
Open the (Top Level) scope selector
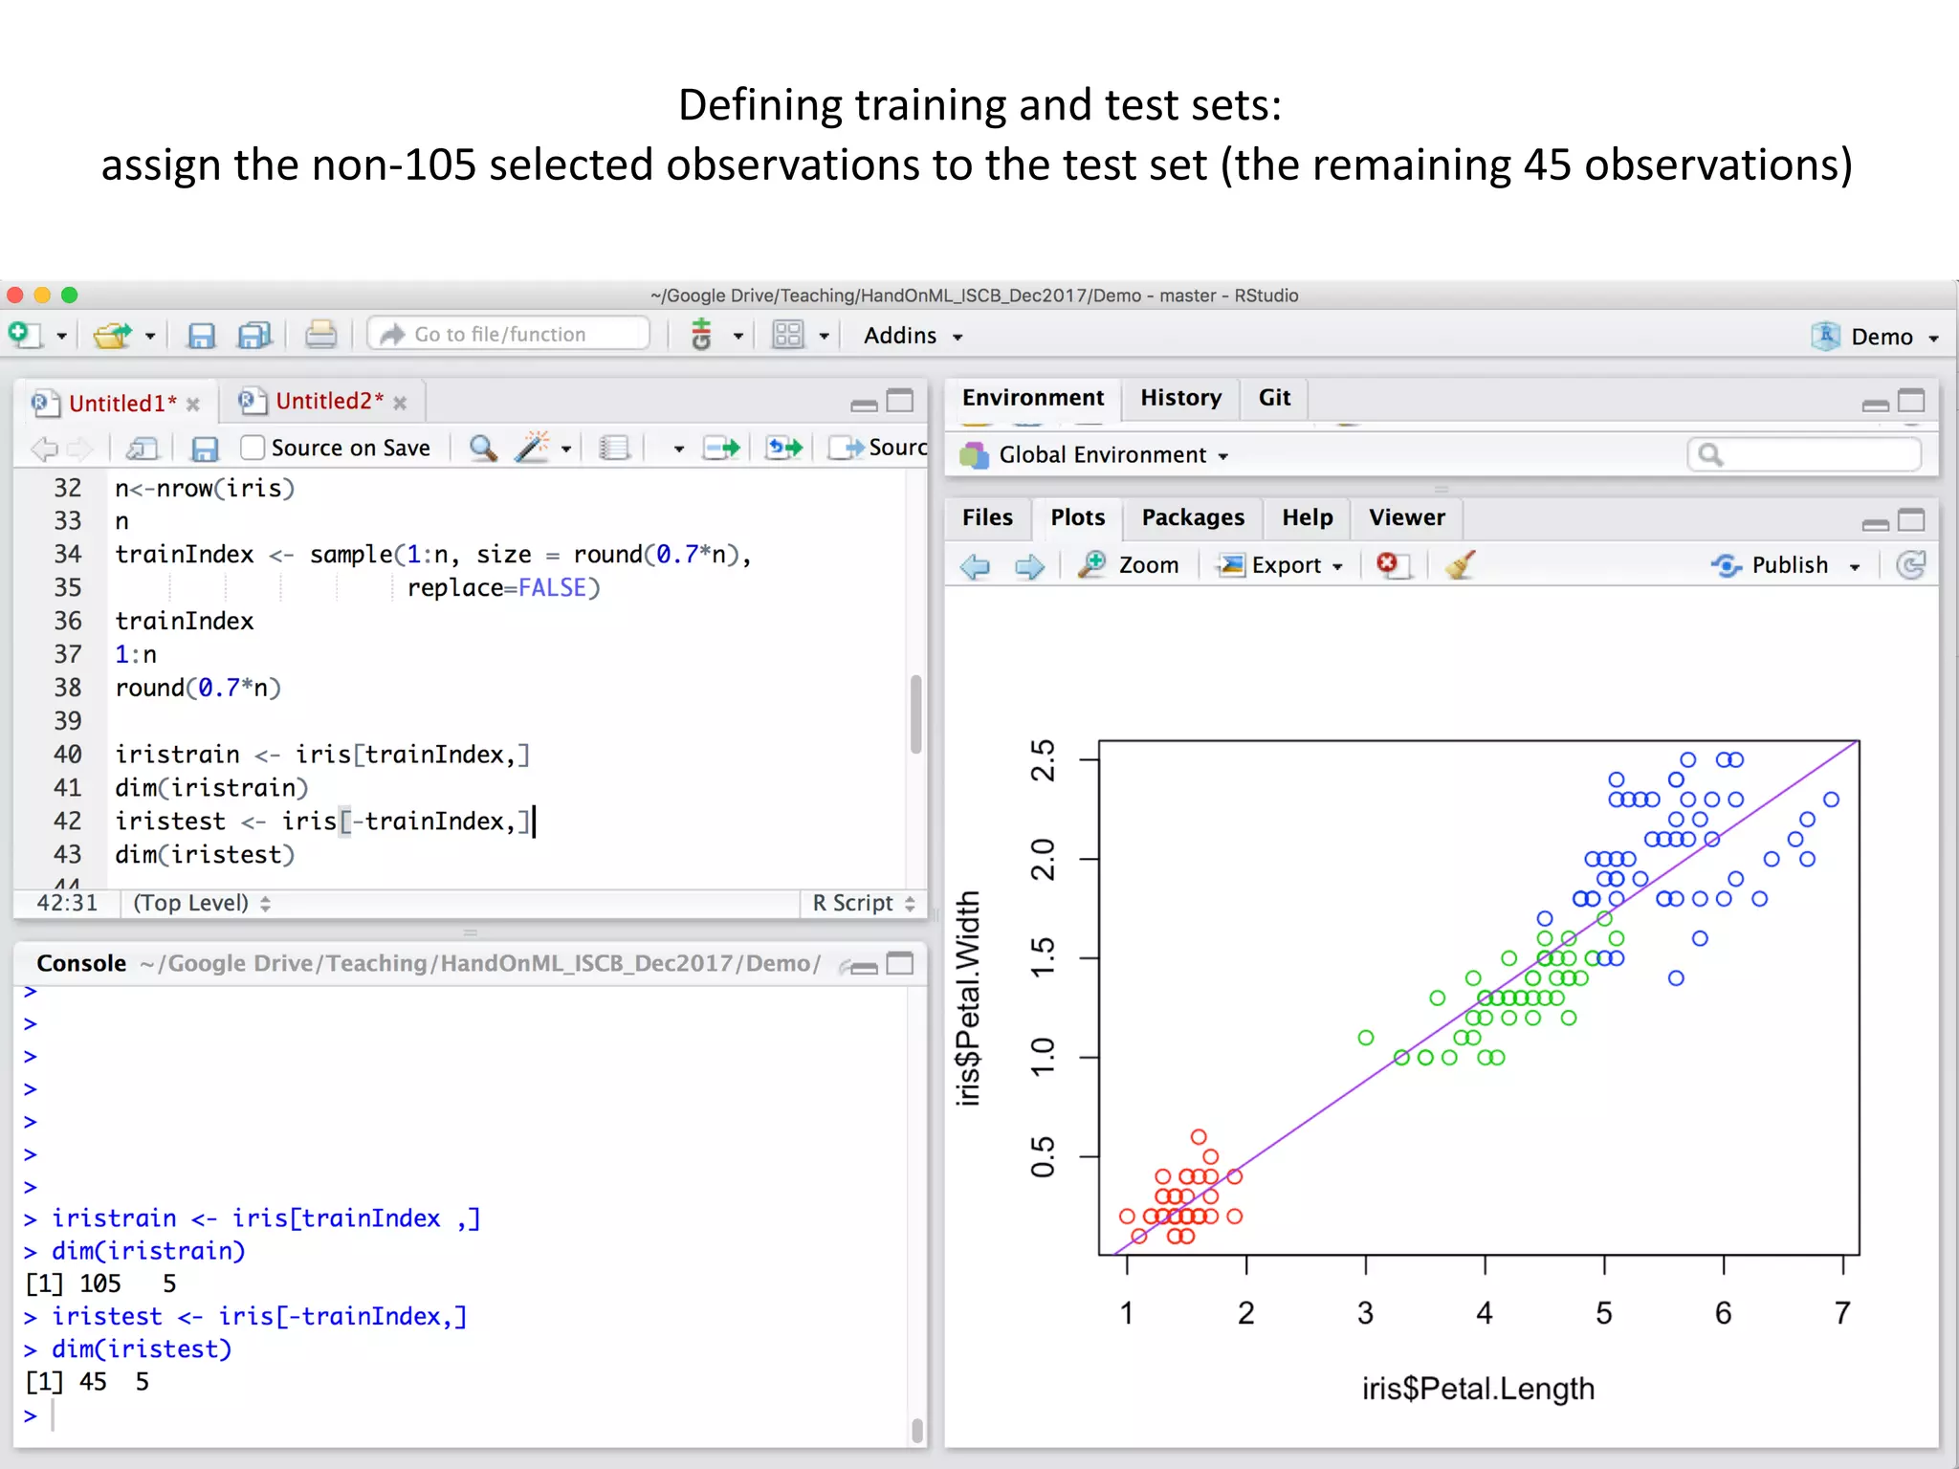point(202,903)
